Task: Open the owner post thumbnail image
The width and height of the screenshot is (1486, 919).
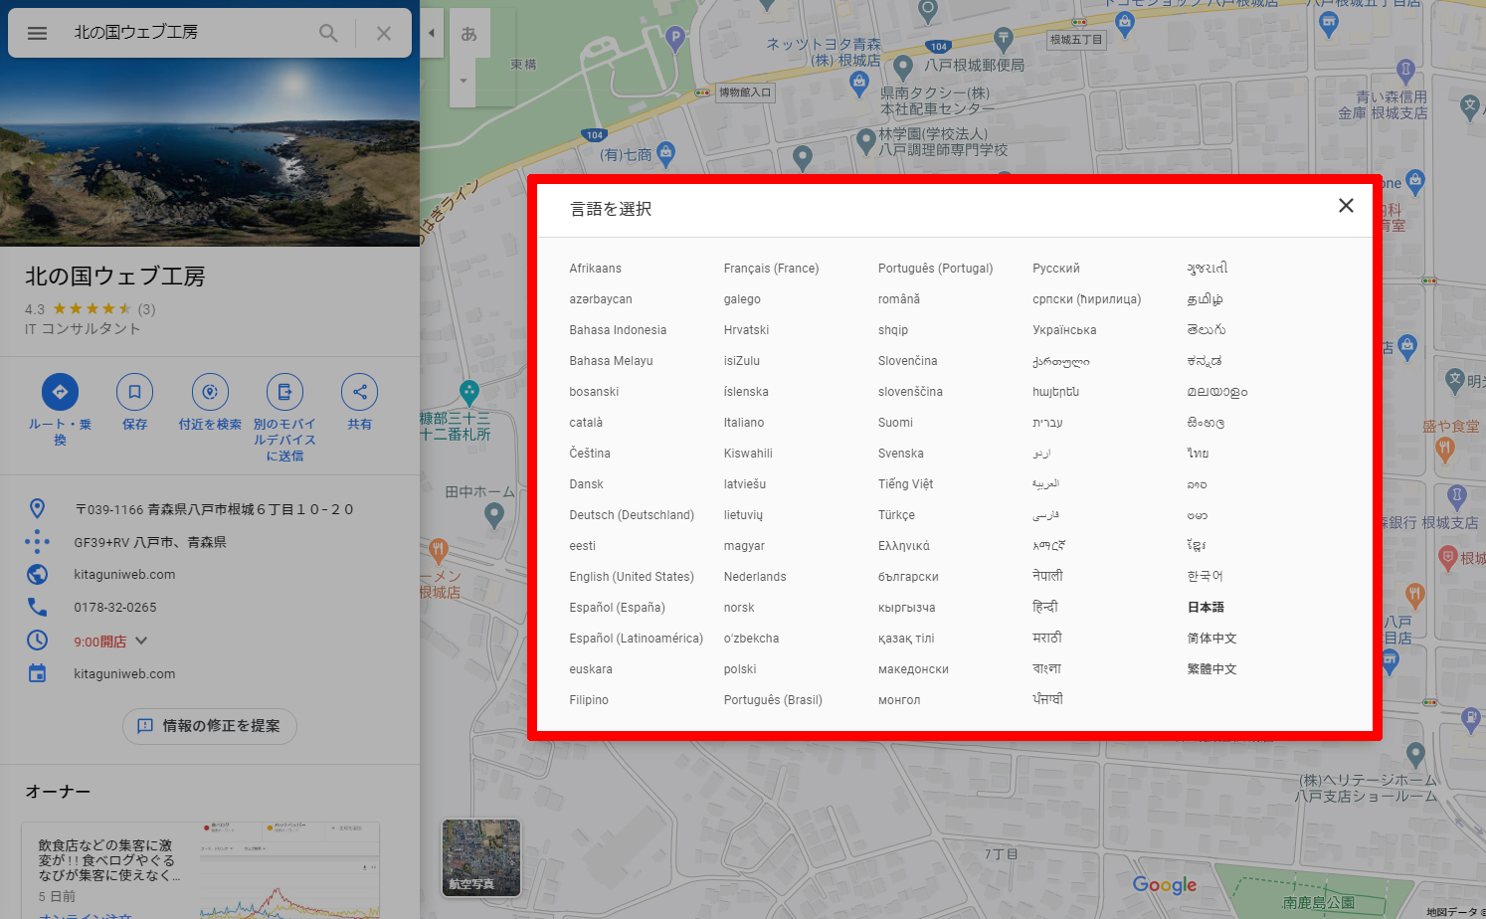Action: (x=288, y=868)
